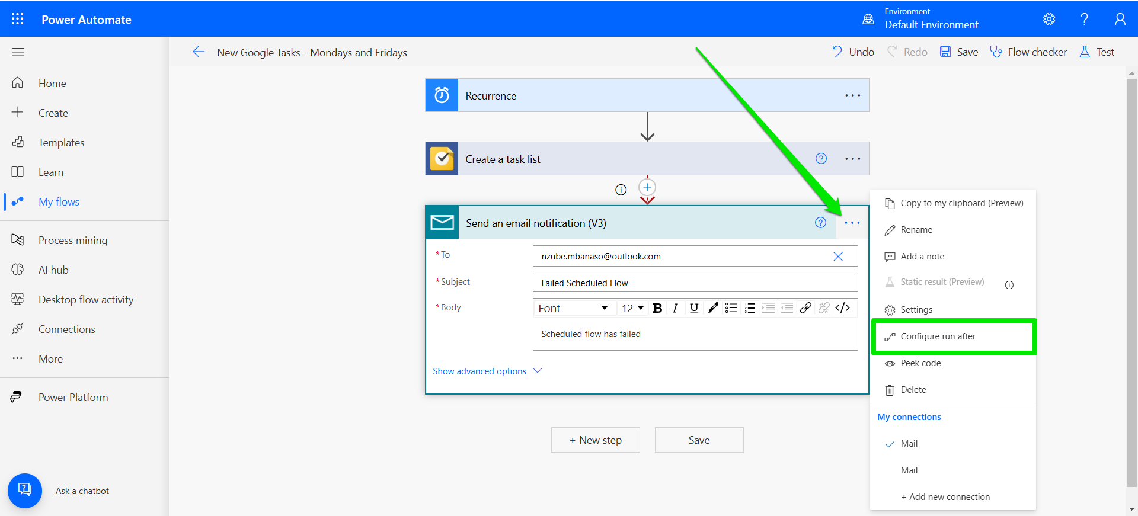Select Peek code
Screen dimensions: 1138x516
click(953, 363)
